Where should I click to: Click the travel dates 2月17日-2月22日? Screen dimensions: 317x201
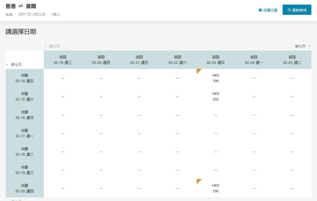pos(32,14)
